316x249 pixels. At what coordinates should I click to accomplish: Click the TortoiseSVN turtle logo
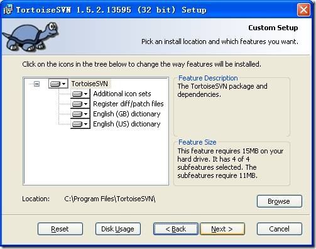click(31, 37)
